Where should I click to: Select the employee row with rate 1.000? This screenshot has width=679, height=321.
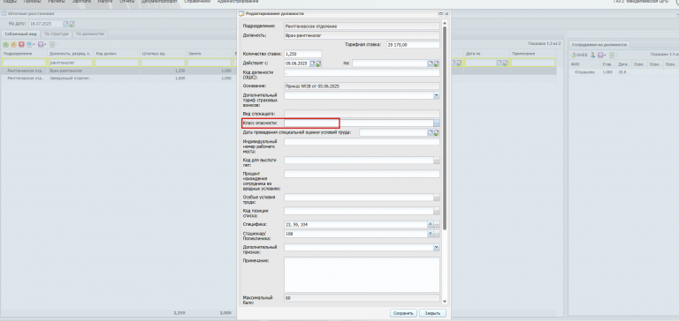point(623,72)
